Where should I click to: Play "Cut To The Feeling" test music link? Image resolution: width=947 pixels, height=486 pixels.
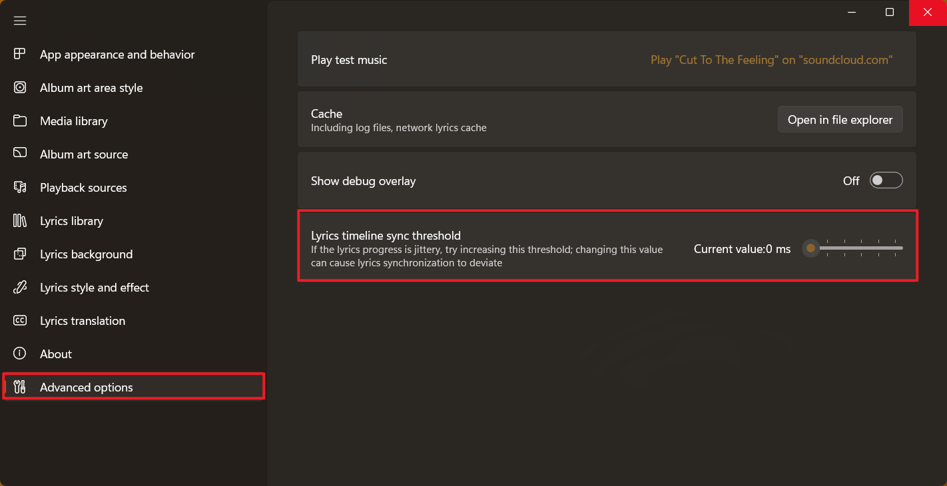[x=771, y=60]
